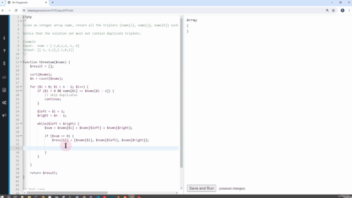Open the info icon in the sidebar
352x198 pixels.
[4, 38]
